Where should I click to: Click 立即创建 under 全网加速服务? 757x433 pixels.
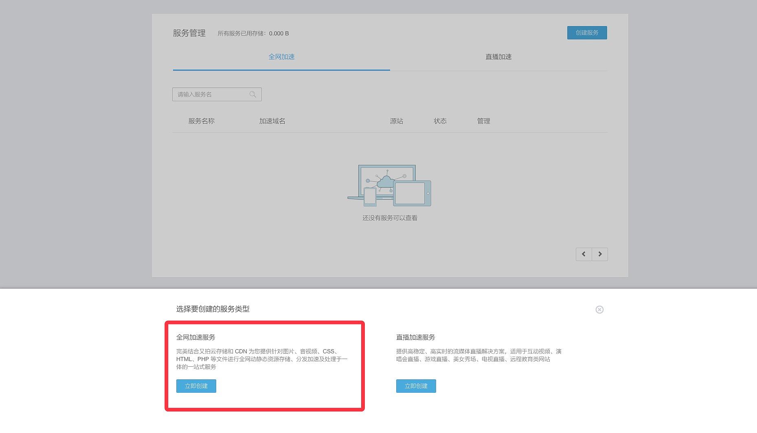pos(196,386)
